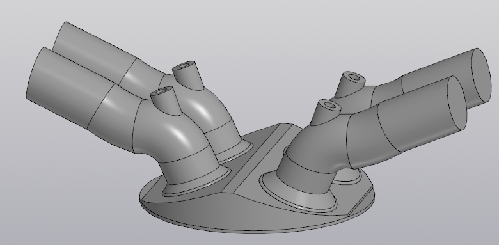Pick the rear-left pipe's base flange
The width and height of the screenshot is (499, 245).
235,152
